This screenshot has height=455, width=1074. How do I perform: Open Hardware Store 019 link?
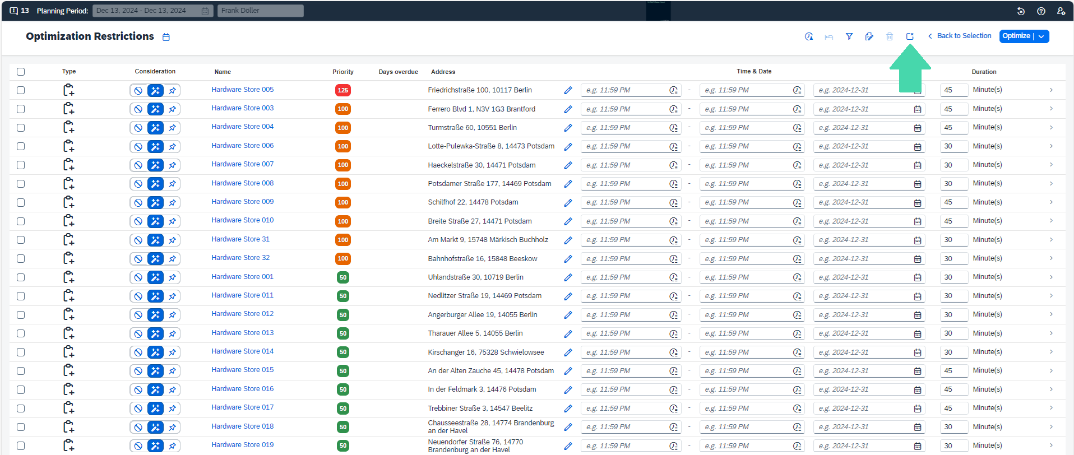click(x=243, y=445)
